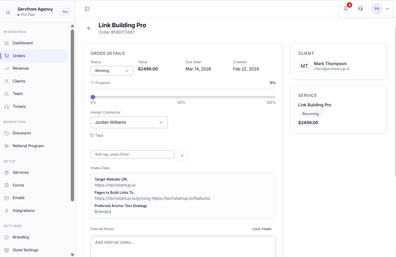Go to Tickets
This screenshot has width=396, height=257.
pyautogui.click(x=34, y=106)
